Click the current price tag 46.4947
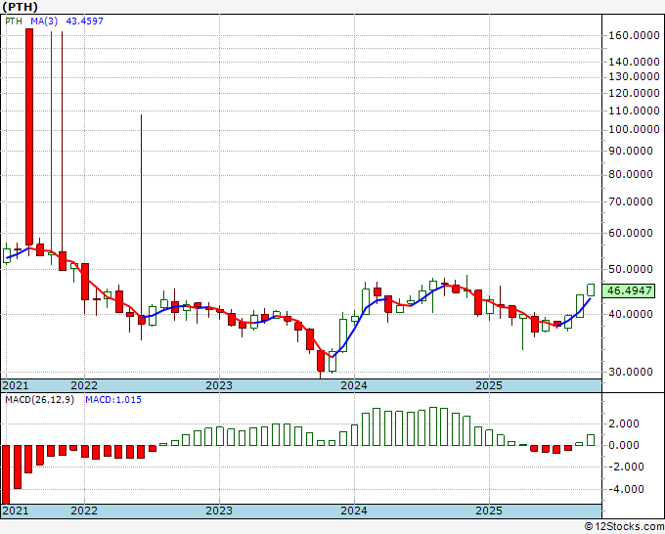Viewport: 665px width, 534px height. (629, 291)
